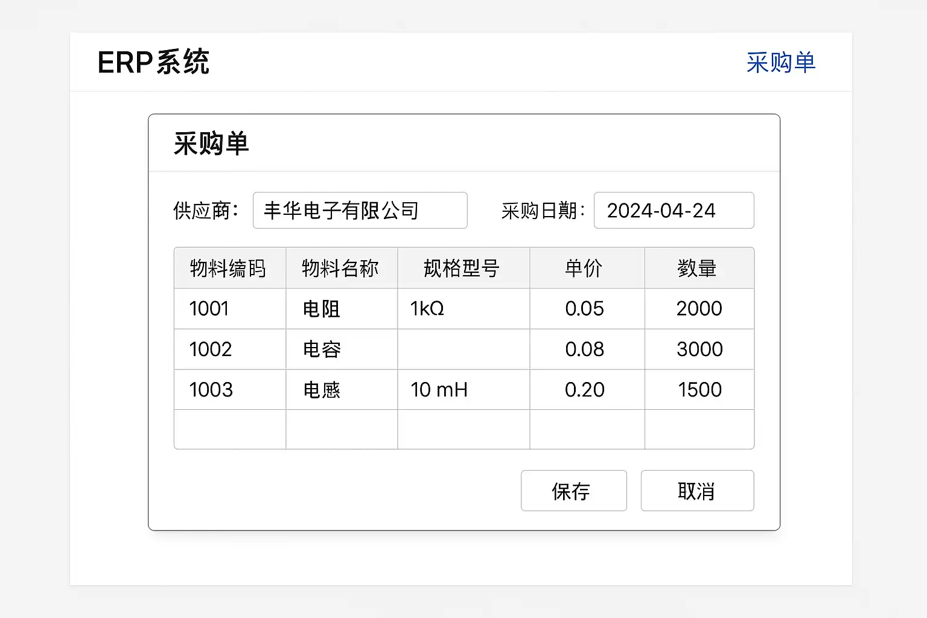
Task: Click the unit price 0.05 cell
Action: (x=587, y=309)
